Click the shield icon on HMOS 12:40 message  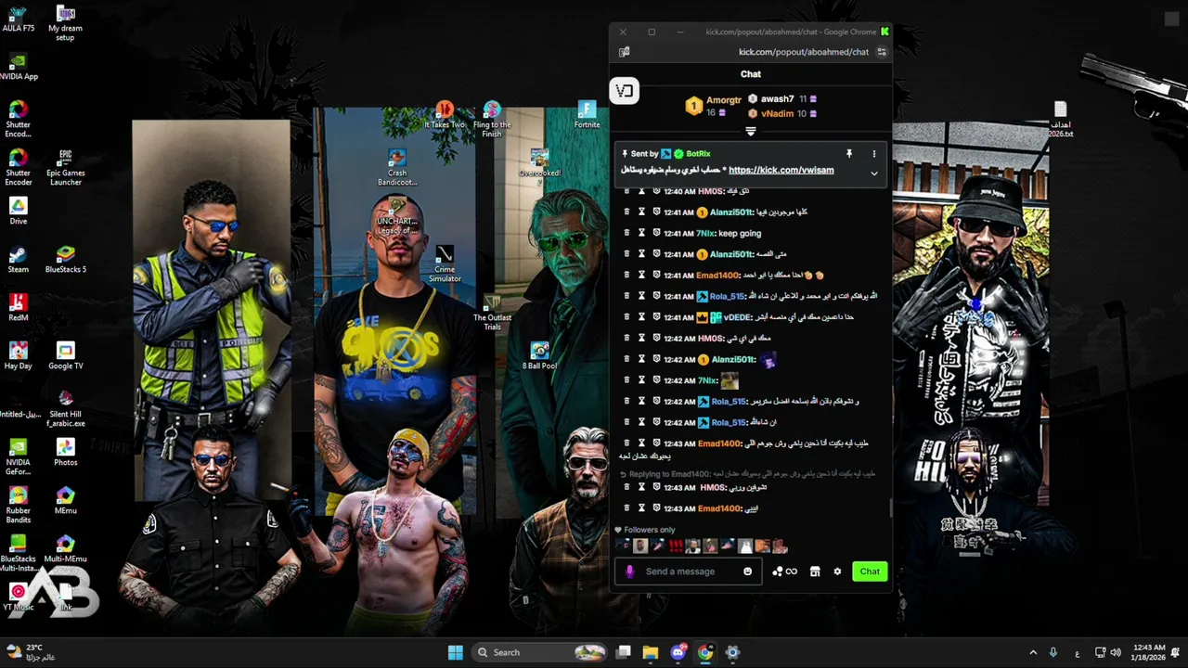pos(656,191)
